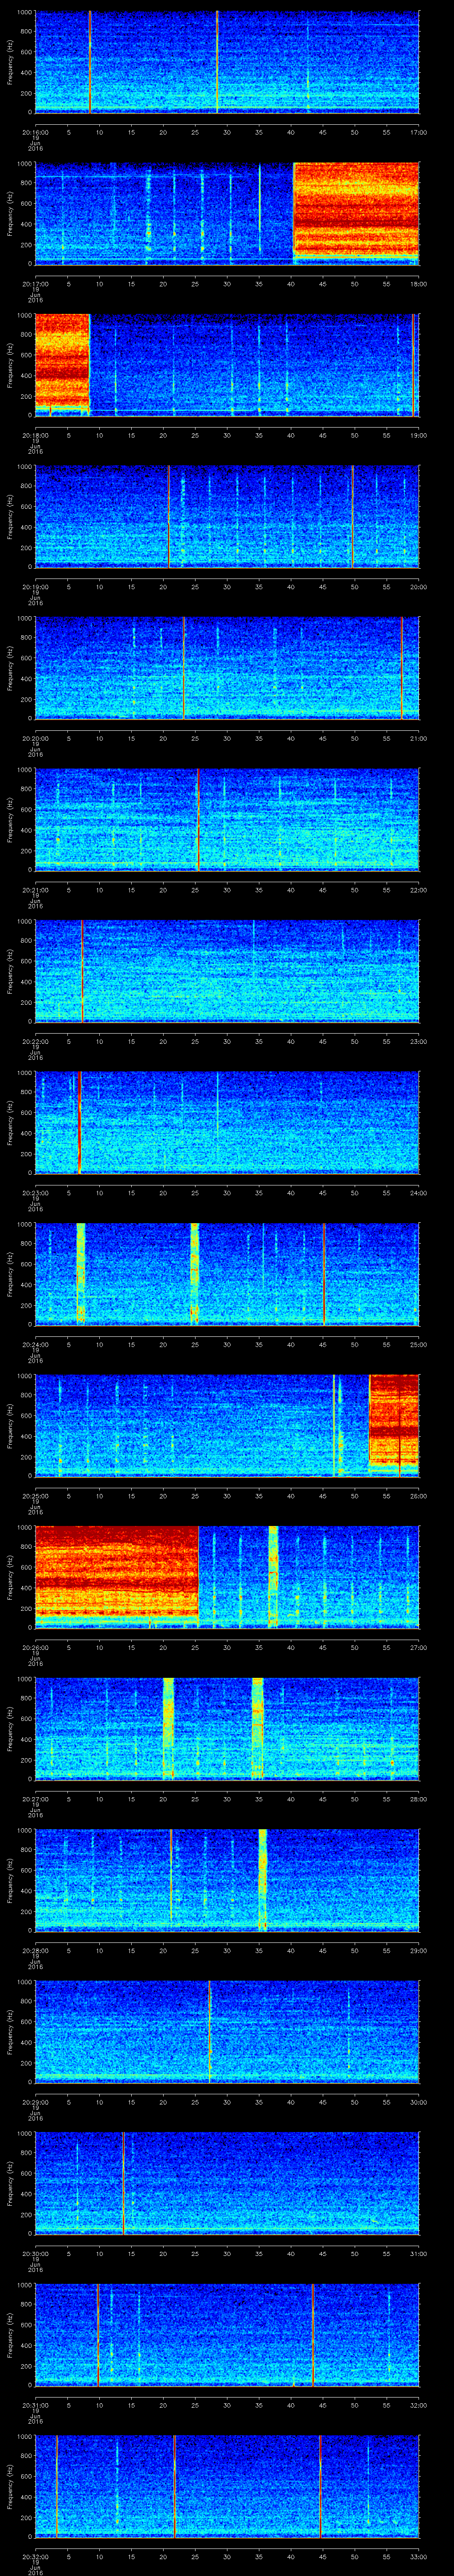Pick the '20:23:00' start time label

tap(35, 1193)
